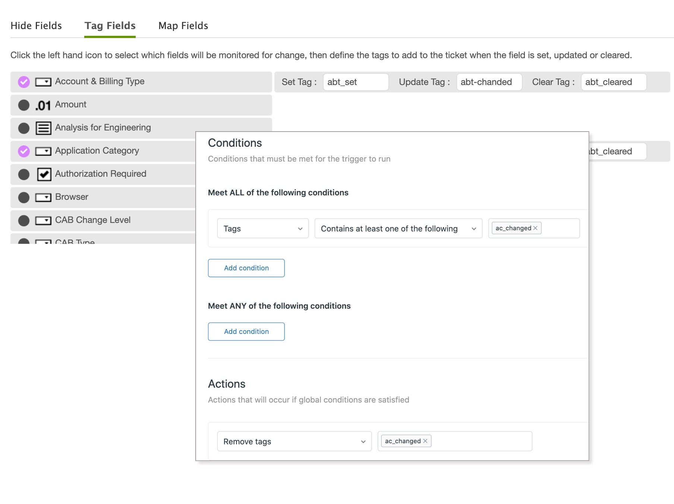Click the 'Set Tag :' label
Viewport: 674px width, 504px height.
coord(299,82)
